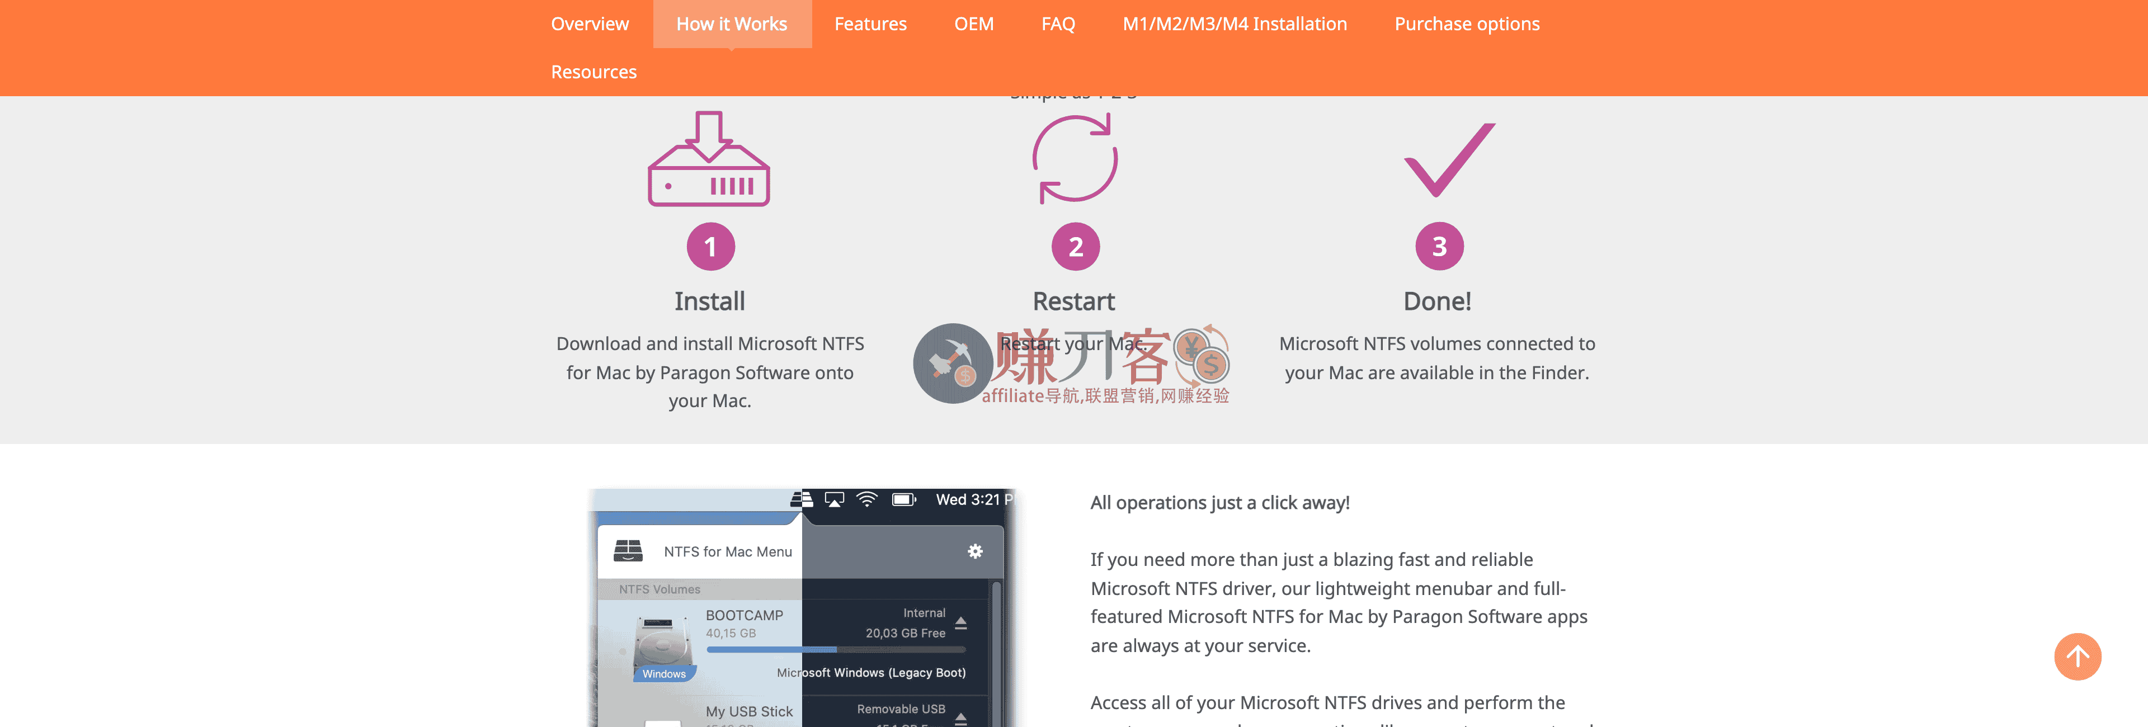Open the FAQ menu item
Image resolution: width=2148 pixels, height=727 pixels.
(x=1057, y=23)
